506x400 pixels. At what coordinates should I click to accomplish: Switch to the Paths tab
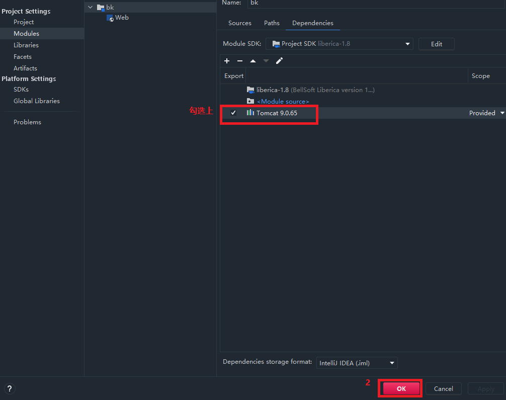tap(272, 23)
